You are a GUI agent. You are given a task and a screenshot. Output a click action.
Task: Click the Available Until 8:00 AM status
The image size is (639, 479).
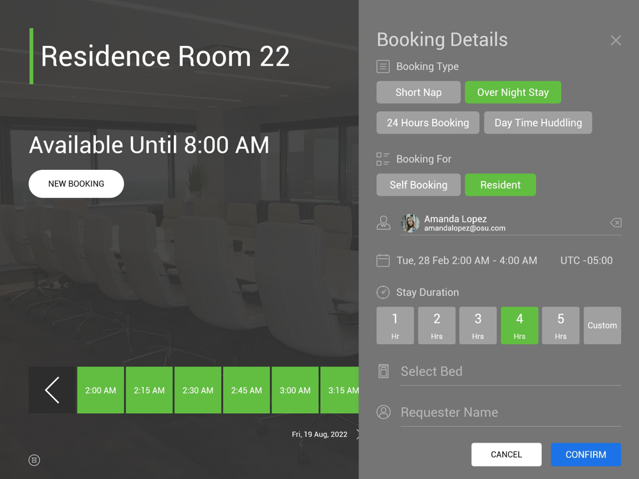click(149, 144)
